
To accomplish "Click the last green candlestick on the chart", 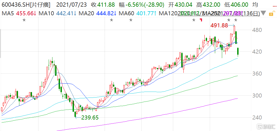I will (238, 51).
